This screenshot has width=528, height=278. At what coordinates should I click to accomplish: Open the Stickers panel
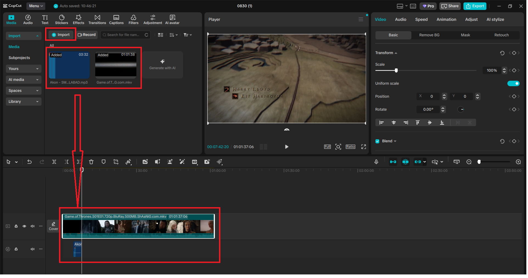coord(61,20)
